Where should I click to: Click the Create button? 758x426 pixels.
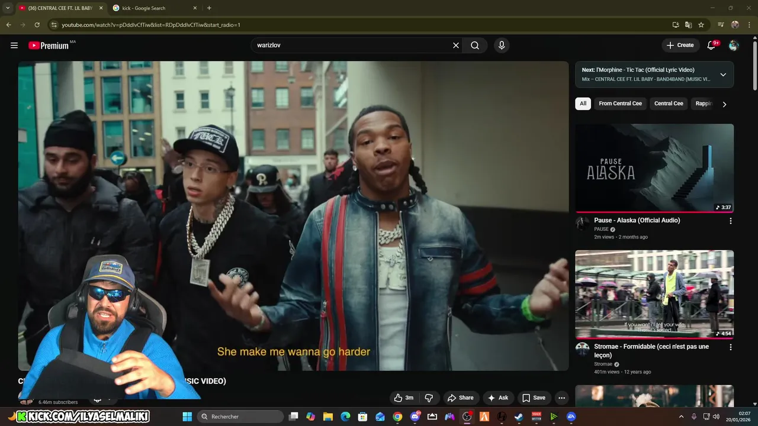click(x=680, y=45)
